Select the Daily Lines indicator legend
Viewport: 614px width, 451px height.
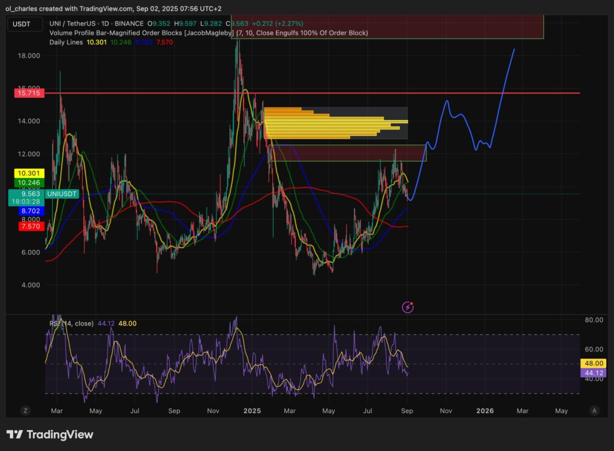(x=68, y=43)
